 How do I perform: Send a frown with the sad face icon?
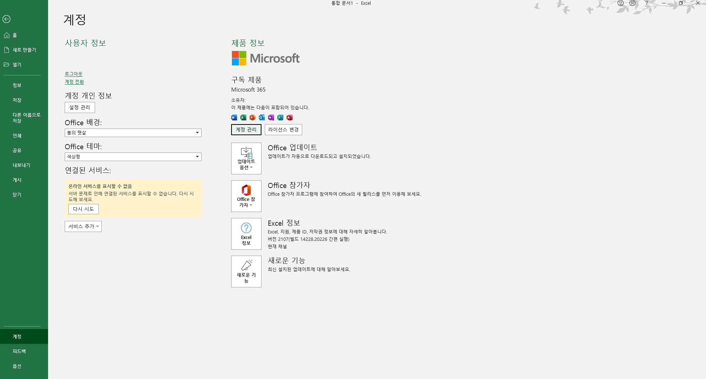click(632, 3)
